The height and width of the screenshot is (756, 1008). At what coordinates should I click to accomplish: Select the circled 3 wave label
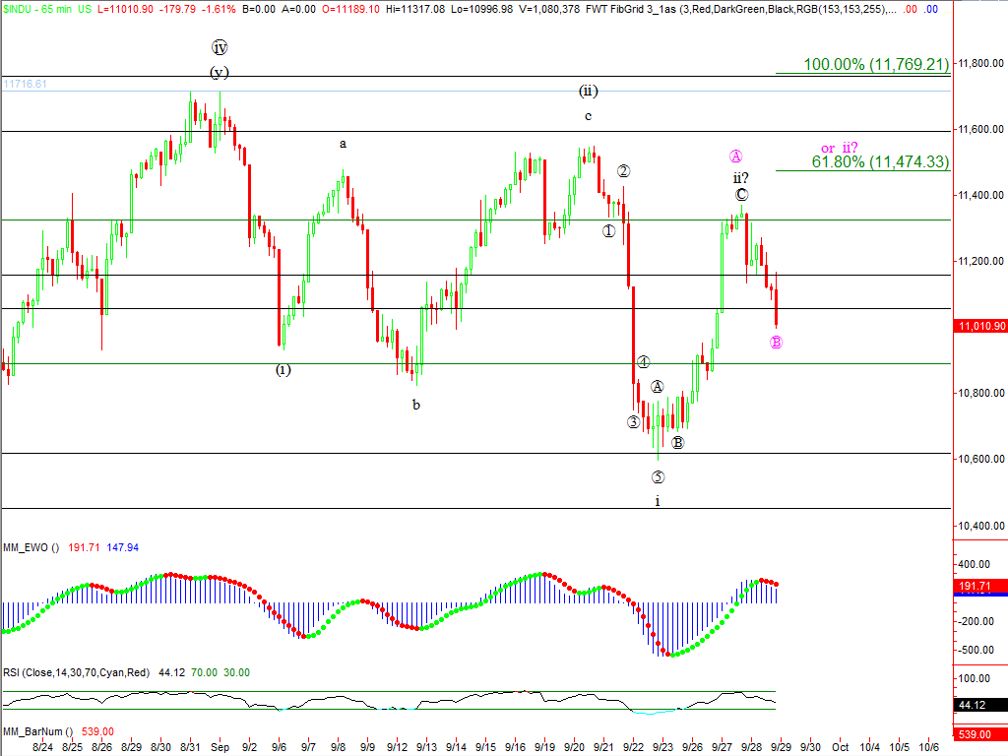(633, 422)
